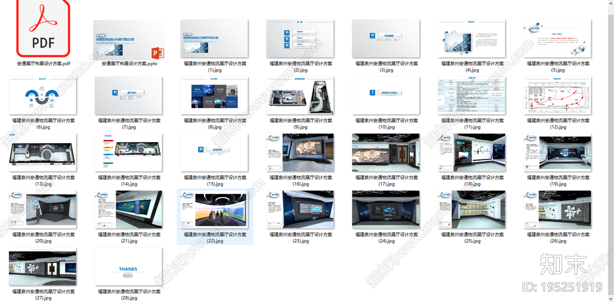614x302 pixels.
Task: Click scrollbar up arrow
Action: tap(611, 3)
